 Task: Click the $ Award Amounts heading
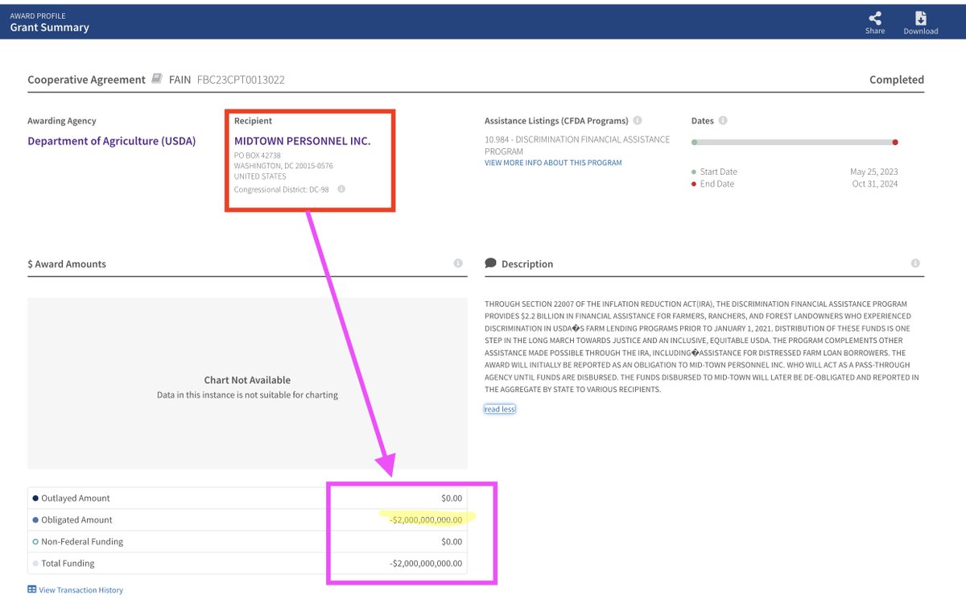67,264
